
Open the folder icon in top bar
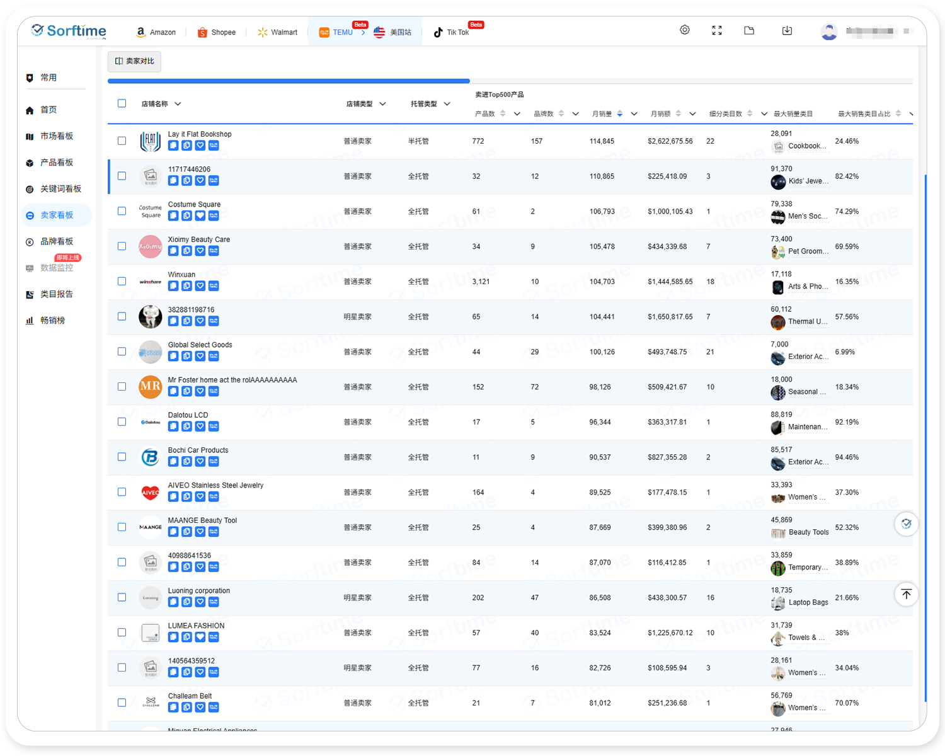point(749,30)
